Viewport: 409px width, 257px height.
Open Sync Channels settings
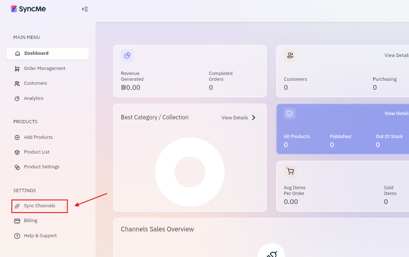pyautogui.click(x=39, y=206)
